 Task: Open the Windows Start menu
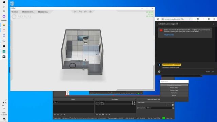[x=4, y=2]
